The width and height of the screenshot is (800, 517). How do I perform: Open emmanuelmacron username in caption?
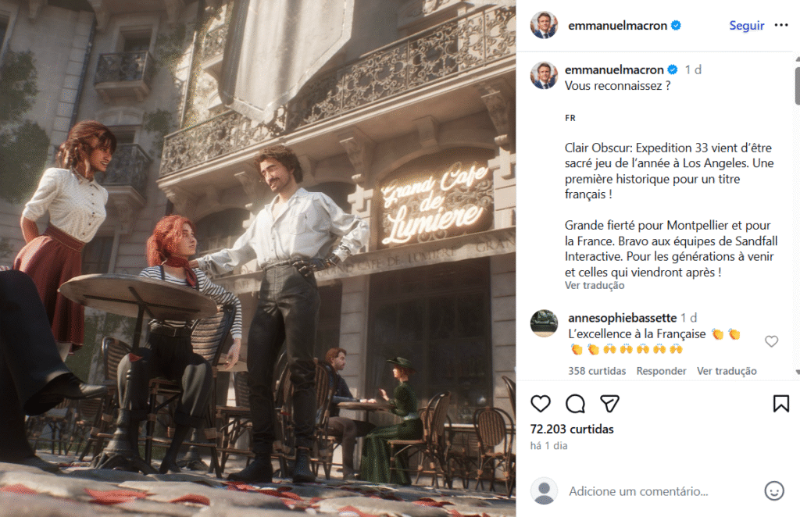point(614,70)
